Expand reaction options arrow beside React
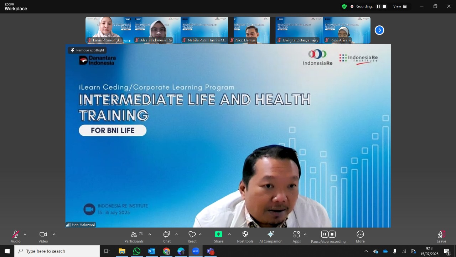 click(x=200, y=235)
